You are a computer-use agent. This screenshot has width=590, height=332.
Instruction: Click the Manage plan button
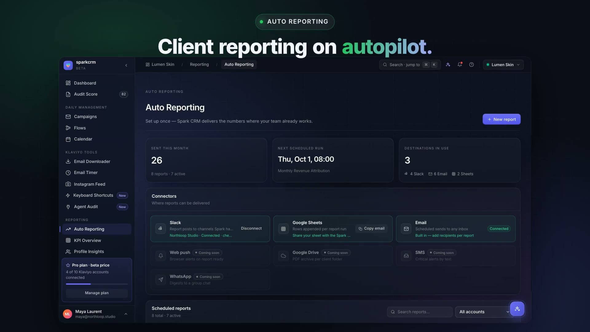click(x=97, y=293)
